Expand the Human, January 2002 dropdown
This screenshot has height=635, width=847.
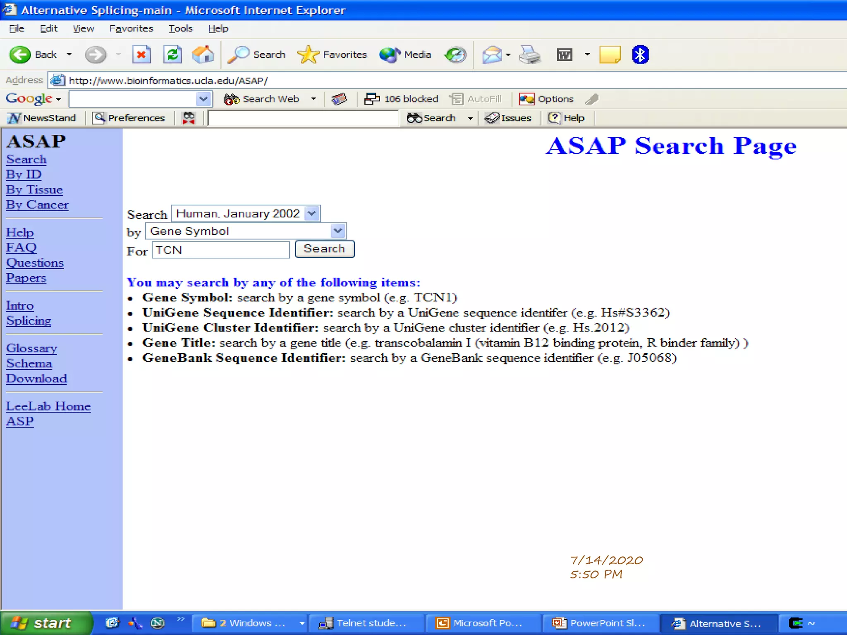(312, 214)
